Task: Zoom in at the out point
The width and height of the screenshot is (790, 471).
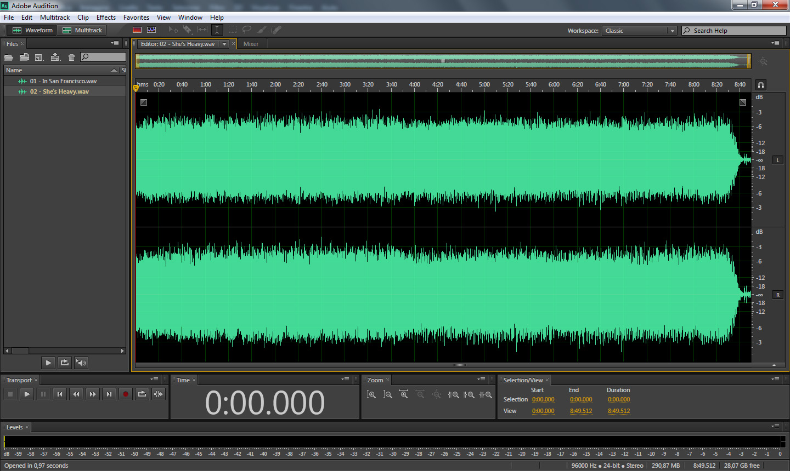Action: click(469, 394)
